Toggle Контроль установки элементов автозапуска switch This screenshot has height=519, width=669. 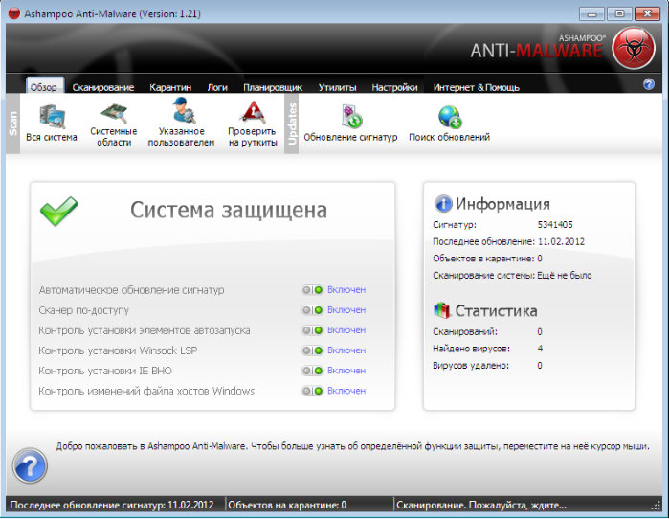point(312,330)
